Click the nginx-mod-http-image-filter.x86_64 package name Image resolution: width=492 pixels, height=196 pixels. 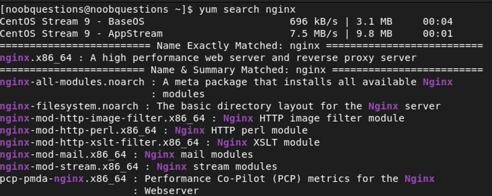click(102, 118)
